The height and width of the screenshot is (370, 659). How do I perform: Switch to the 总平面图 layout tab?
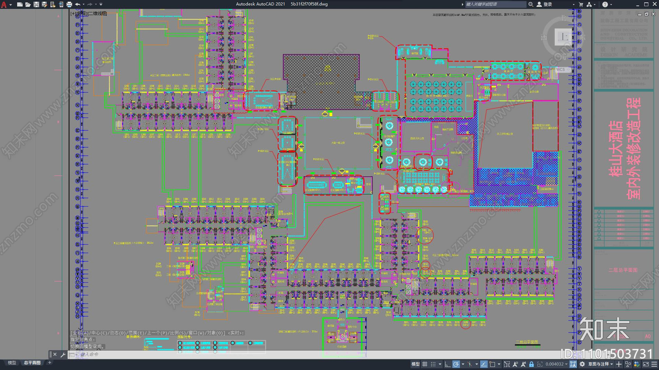tap(32, 363)
